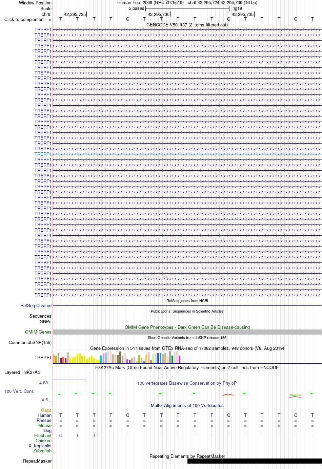Select the 'Dog' alignment row label

click(48, 430)
